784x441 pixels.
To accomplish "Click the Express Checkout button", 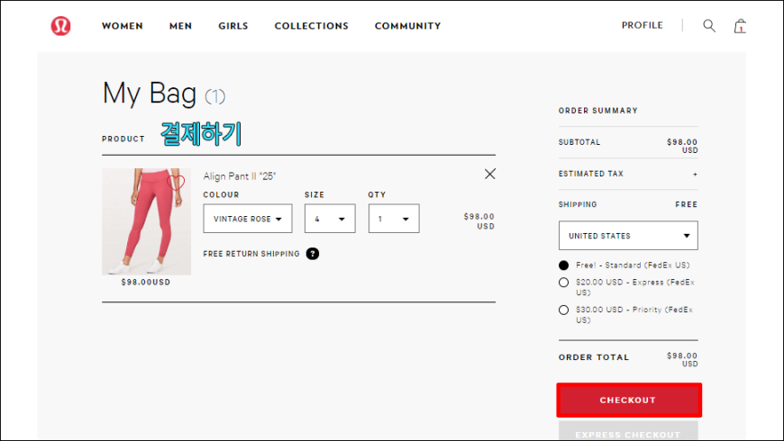I will pyautogui.click(x=628, y=431).
